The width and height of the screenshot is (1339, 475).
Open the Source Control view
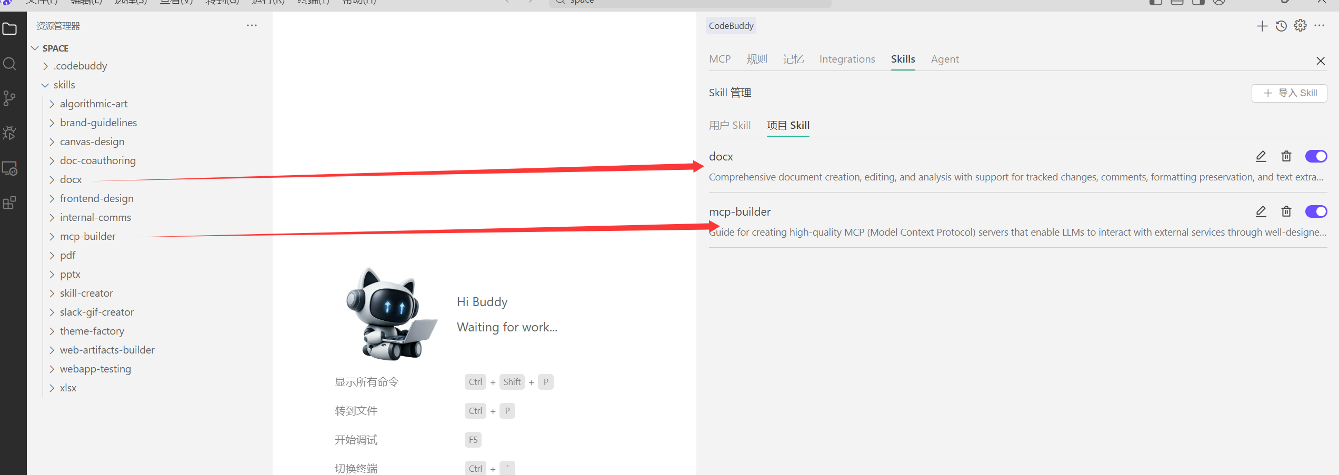tap(10, 98)
